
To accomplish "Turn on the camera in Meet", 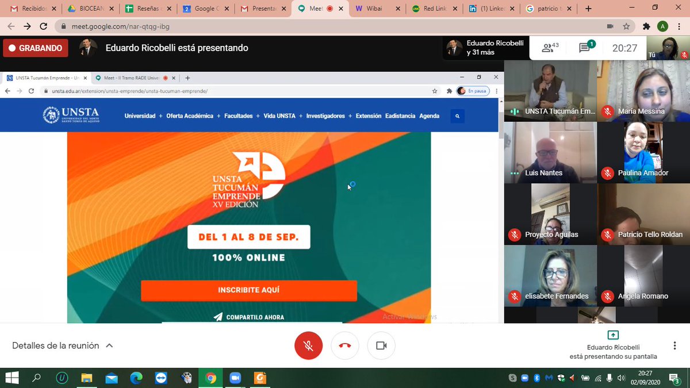I will click(381, 345).
